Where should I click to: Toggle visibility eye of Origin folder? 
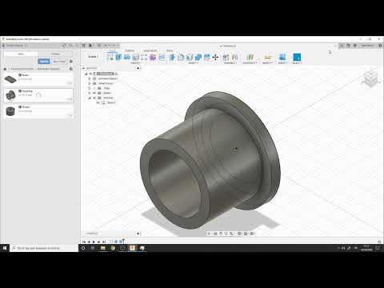point(94,88)
